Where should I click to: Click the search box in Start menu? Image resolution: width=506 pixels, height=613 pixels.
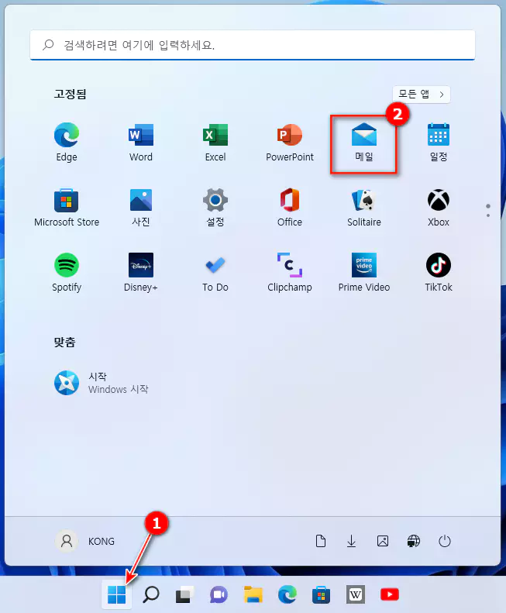pyautogui.click(x=253, y=45)
